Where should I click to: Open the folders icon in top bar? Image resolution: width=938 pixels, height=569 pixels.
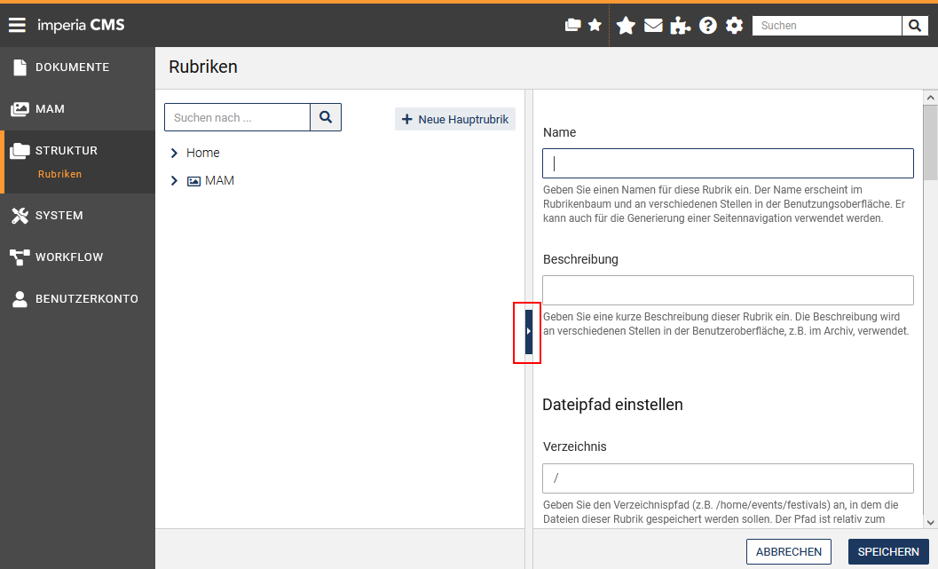pyautogui.click(x=572, y=25)
